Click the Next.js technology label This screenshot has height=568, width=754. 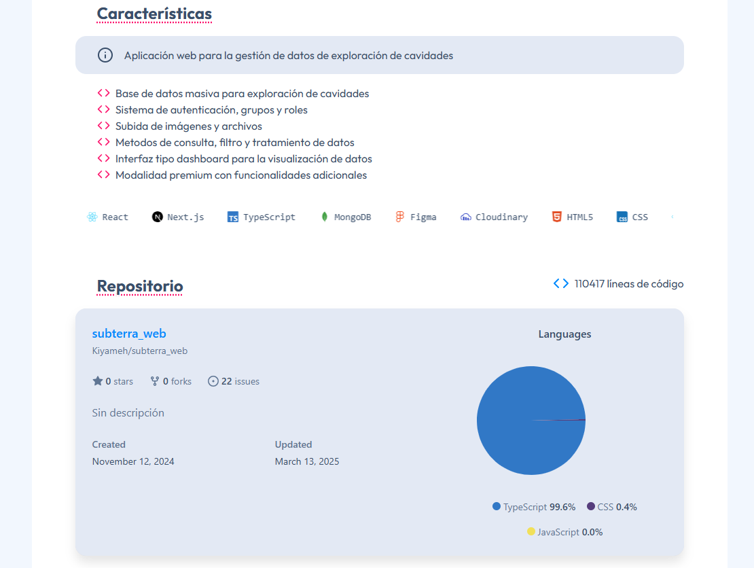[x=185, y=217]
